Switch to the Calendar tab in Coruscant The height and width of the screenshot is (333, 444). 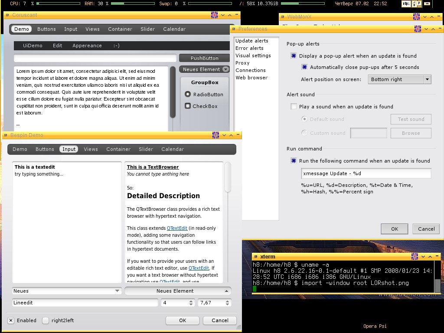click(174, 29)
